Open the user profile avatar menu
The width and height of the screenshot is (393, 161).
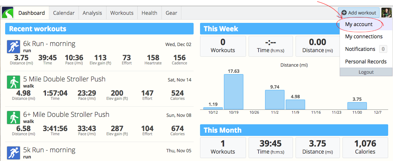(x=386, y=13)
